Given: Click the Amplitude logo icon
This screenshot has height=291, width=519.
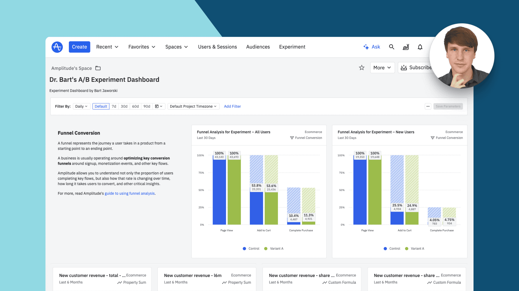Looking at the screenshot, I should coord(57,47).
